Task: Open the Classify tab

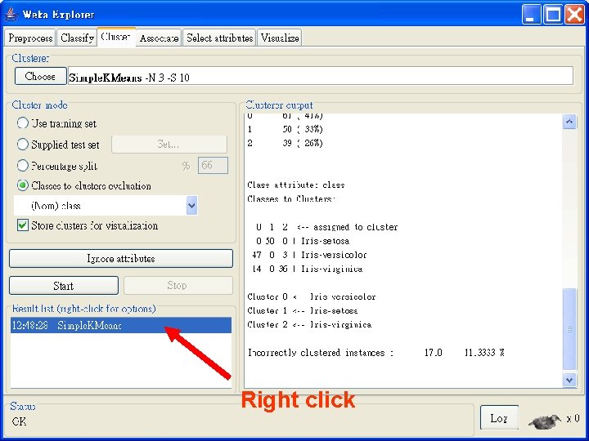Action: point(77,38)
